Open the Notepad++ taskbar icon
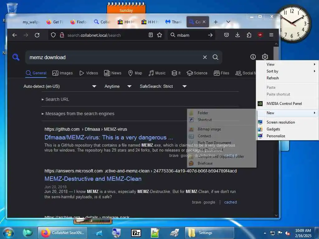This screenshot has width=319, height=239. click(155, 233)
